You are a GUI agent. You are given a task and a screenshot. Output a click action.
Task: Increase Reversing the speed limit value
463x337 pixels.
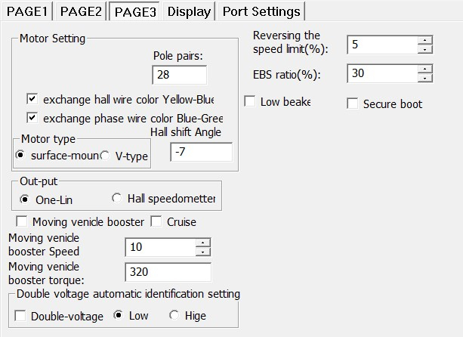pos(426,40)
